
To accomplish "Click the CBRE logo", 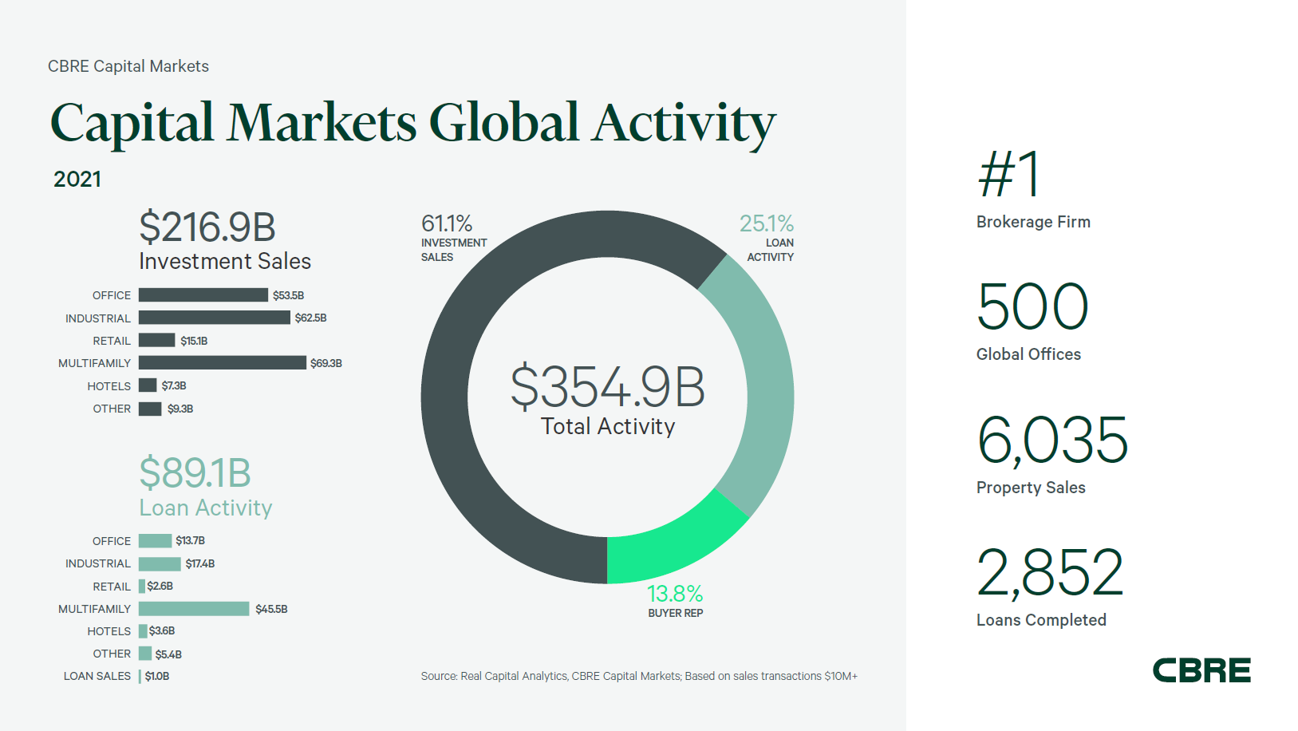I will tap(1201, 670).
